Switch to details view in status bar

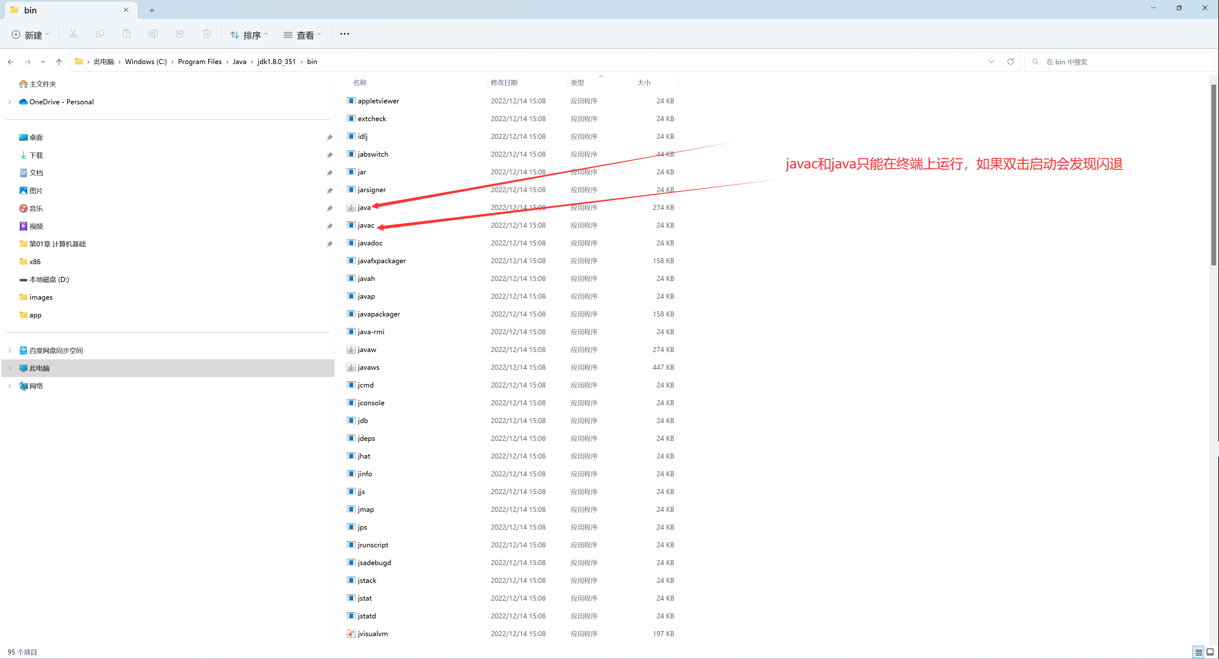pyautogui.click(x=1198, y=652)
